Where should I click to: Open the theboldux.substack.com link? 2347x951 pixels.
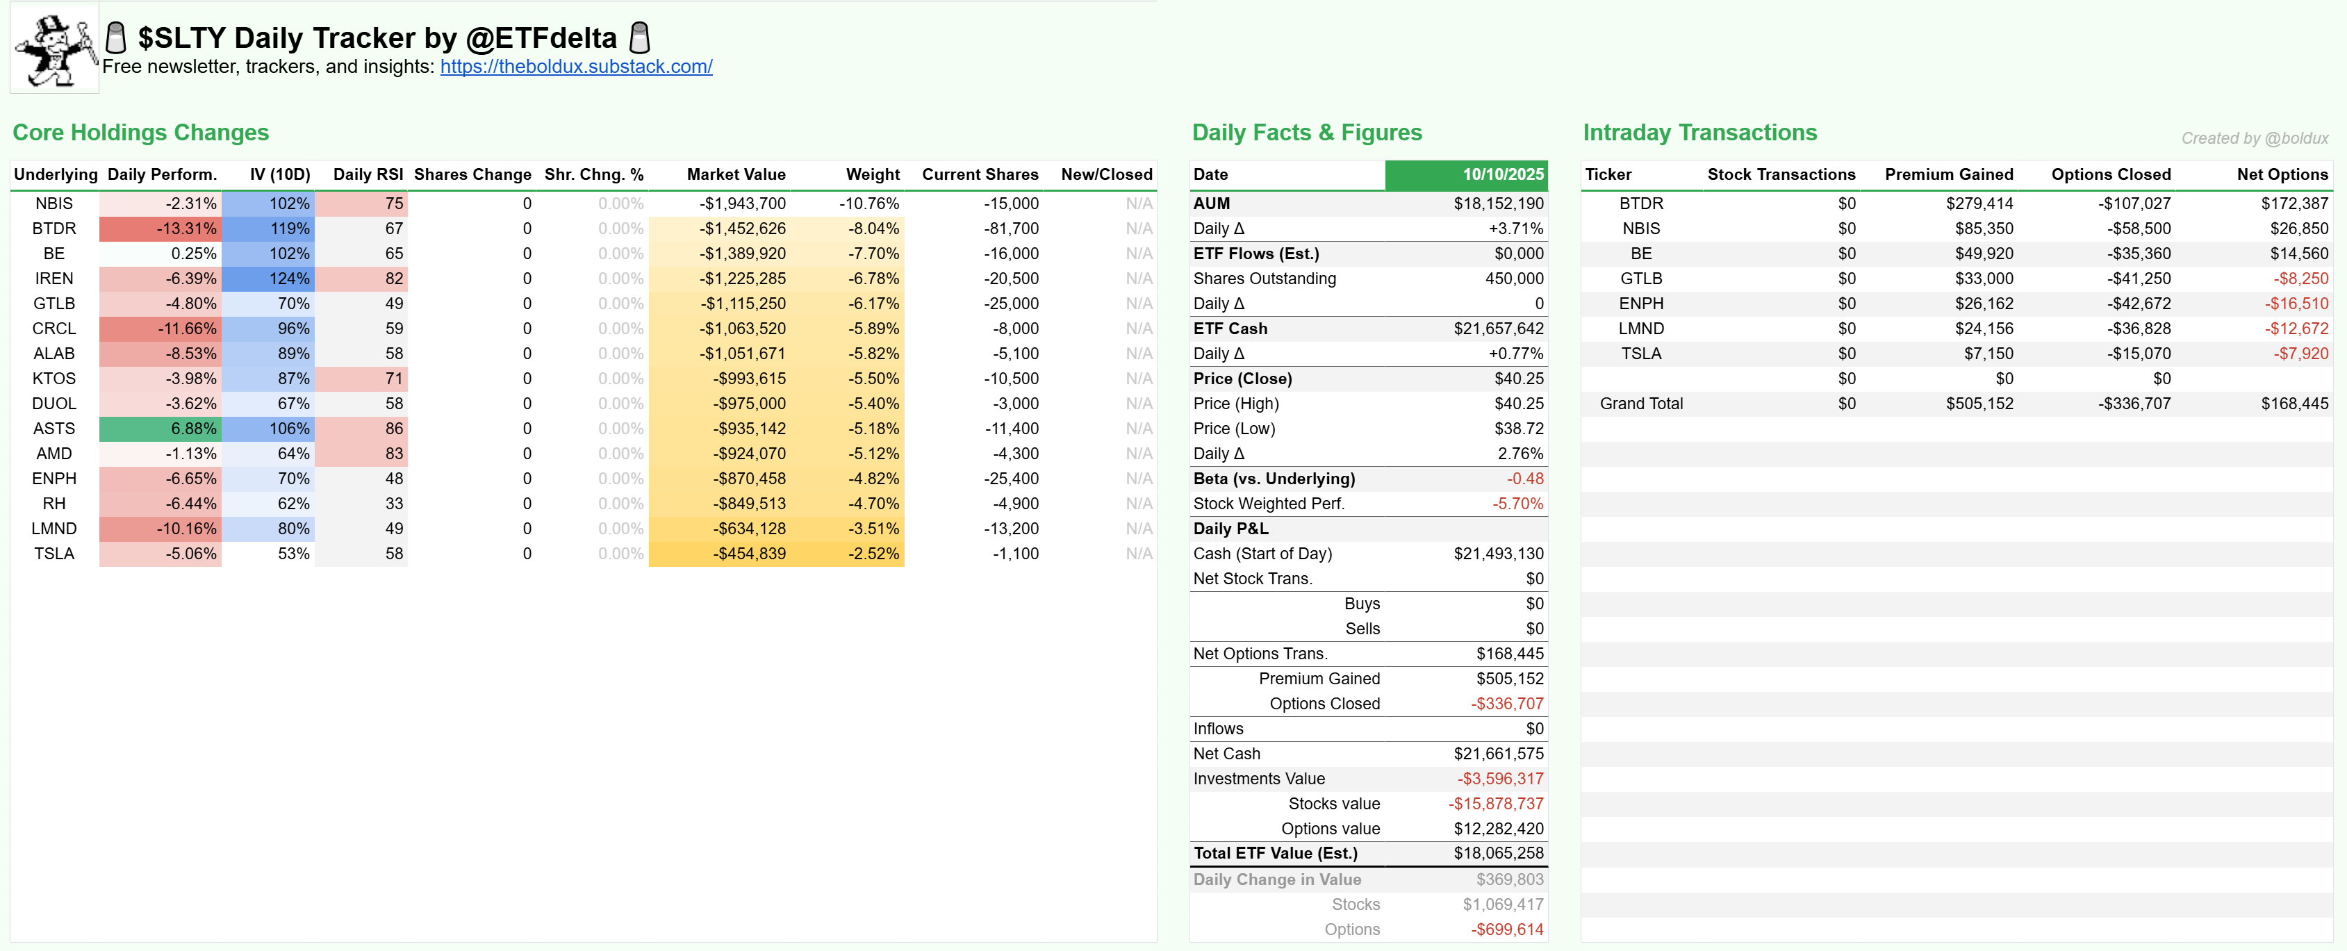click(x=576, y=67)
